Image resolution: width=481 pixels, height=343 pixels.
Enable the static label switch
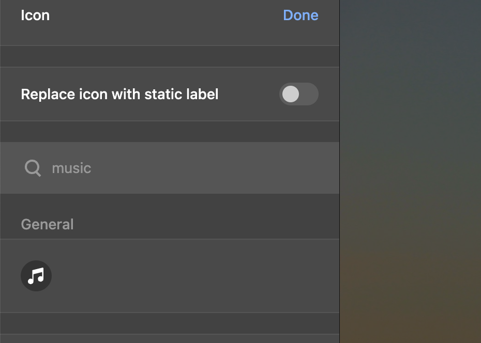point(299,94)
